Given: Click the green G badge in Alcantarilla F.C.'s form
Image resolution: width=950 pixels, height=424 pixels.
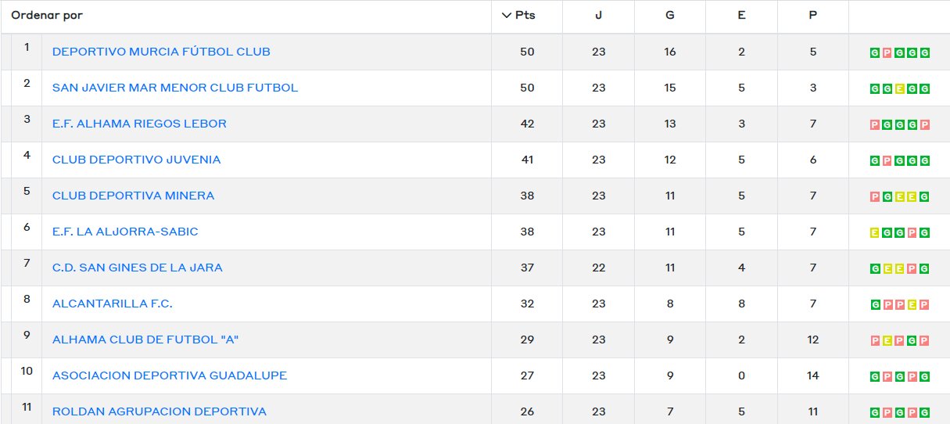Looking at the screenshot, I should click(875, 305).
